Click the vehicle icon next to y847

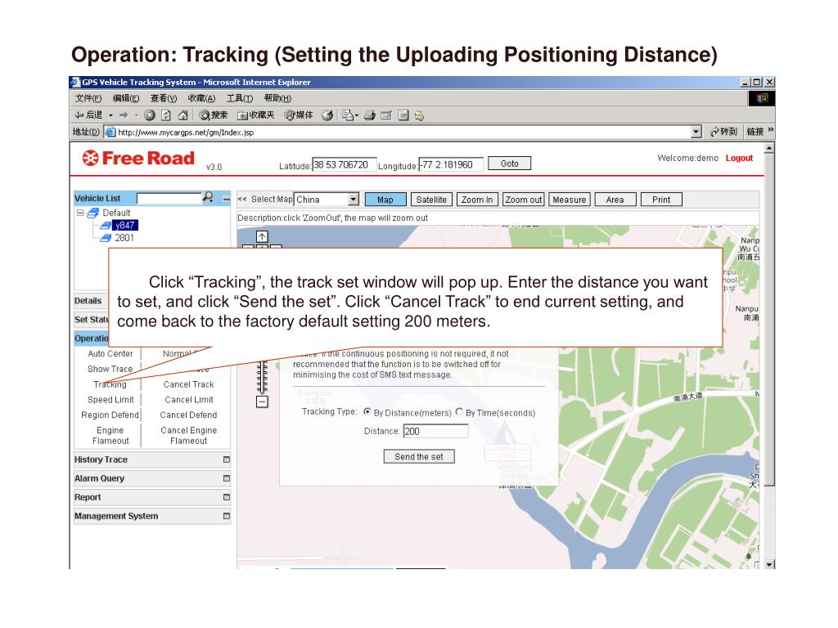(106, 226)
